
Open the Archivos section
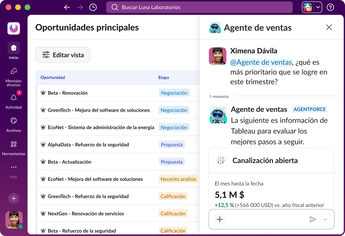[x=14, y=121]
